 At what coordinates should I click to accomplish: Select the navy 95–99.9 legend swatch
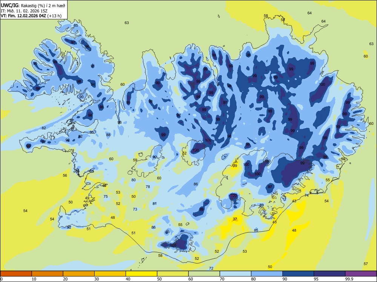[329, 274]
